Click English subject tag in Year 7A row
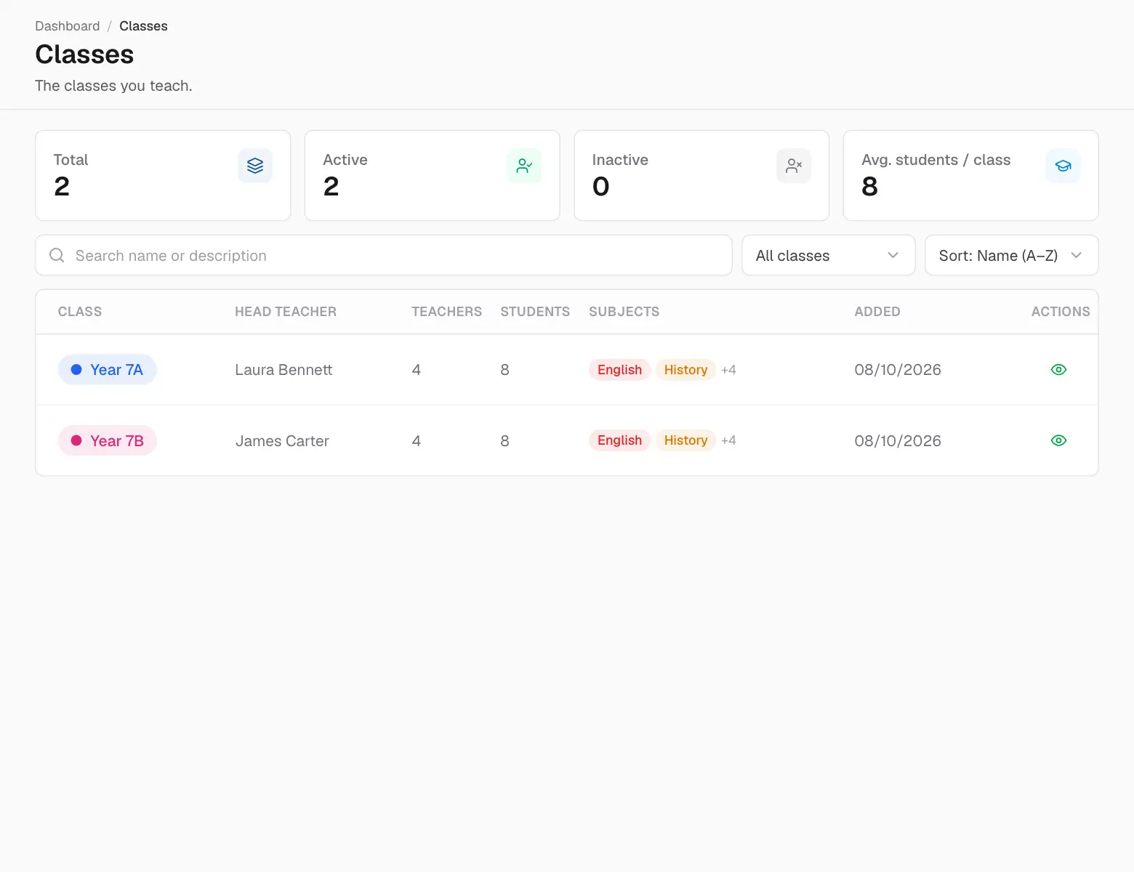 [619, 370]
